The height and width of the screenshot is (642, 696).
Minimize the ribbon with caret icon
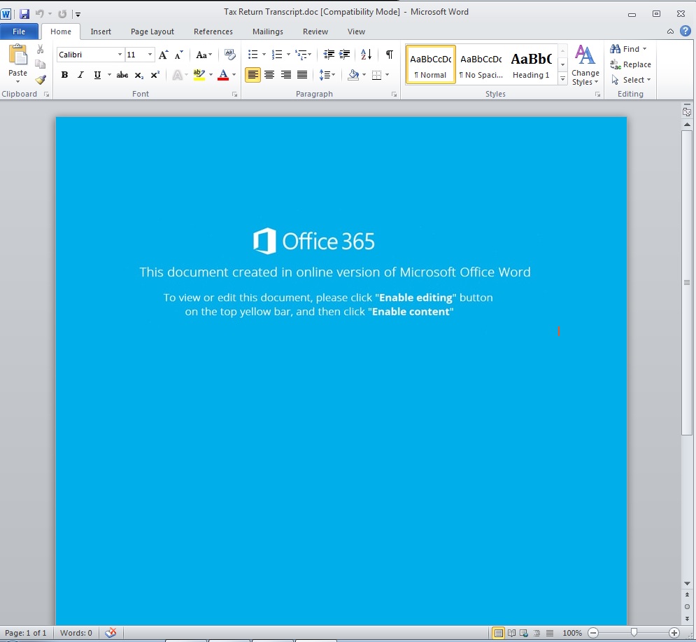670,31
